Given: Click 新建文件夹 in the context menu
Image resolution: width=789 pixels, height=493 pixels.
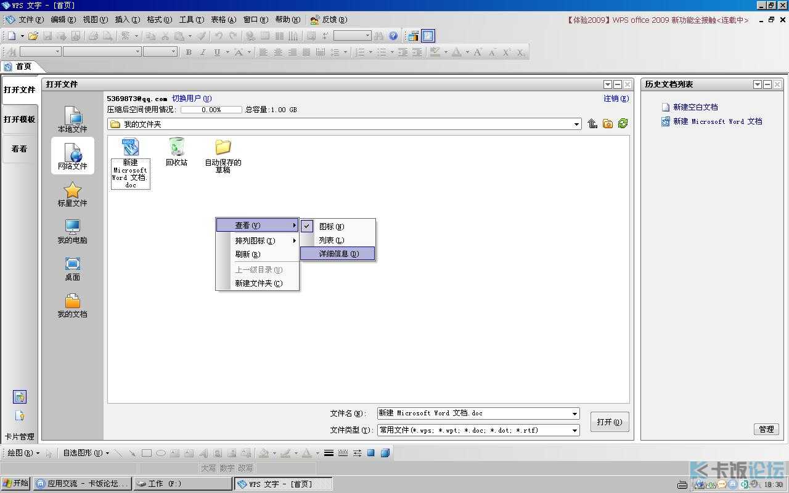Looking at the screenshot, I should [257, 283].
